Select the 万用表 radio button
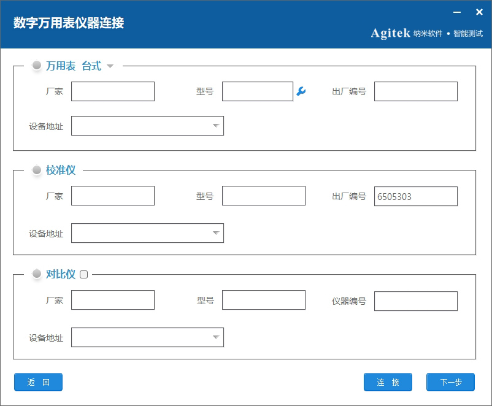 click(x=37, y=66)
